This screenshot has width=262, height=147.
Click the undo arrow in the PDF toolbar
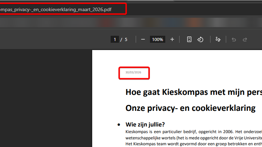[234, 40]
